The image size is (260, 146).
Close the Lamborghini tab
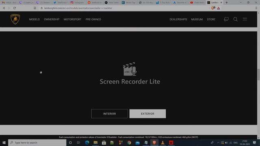[221, 2]
